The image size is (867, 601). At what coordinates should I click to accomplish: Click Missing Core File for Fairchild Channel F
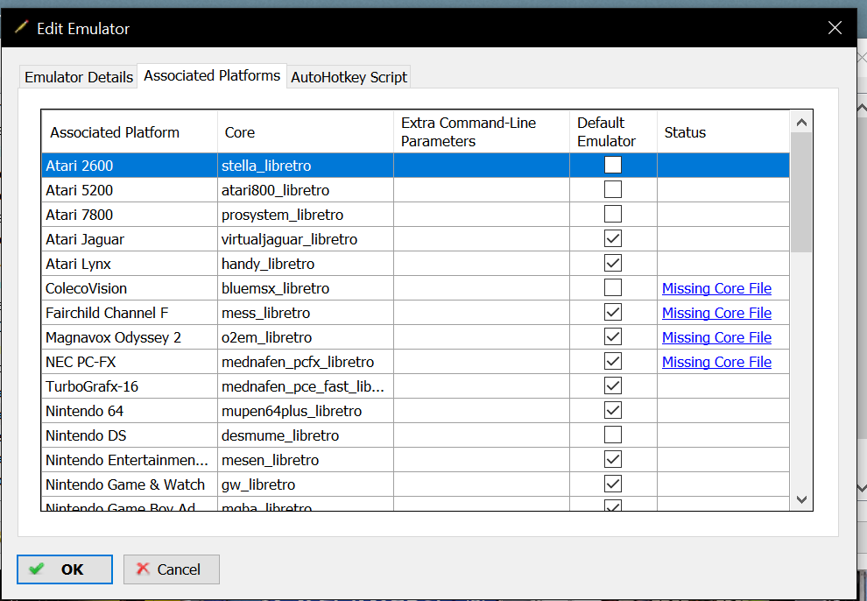tap(716, 313)
